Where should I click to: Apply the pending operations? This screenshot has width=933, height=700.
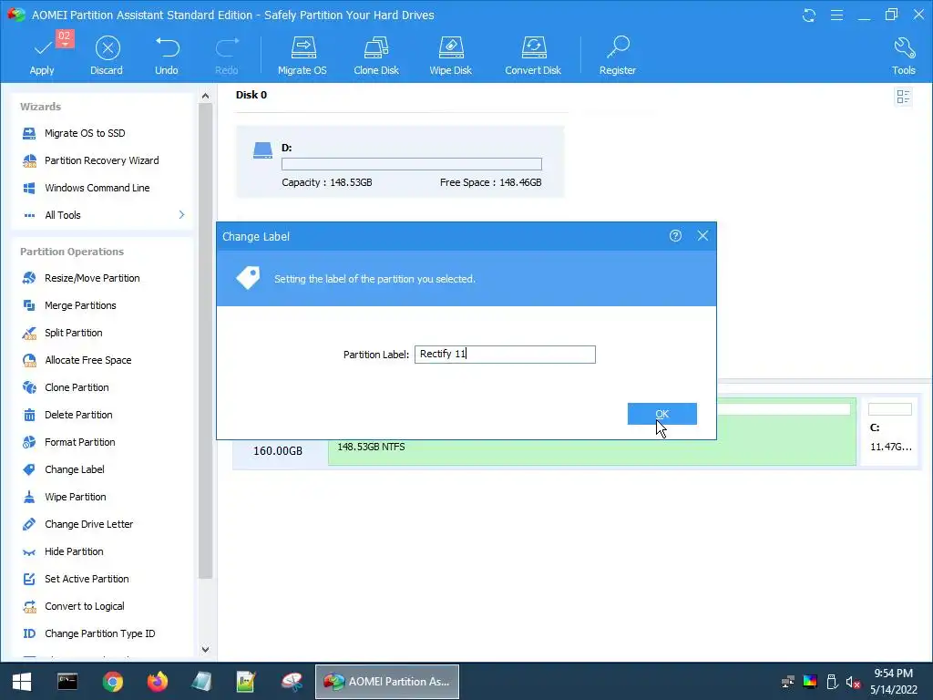(x=42, y=57)
